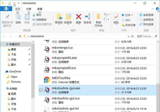The height and width of the screenshot is (112, 160).
Task: Select the mkvpropedit.exe file
Action: click(x=97, y=60)
